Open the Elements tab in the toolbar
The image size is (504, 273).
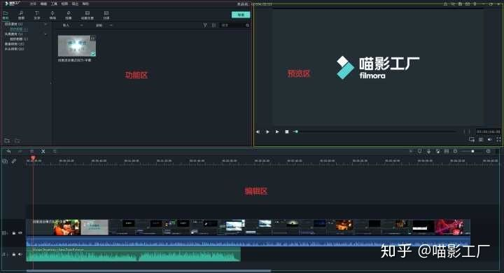tap(87, 15)
